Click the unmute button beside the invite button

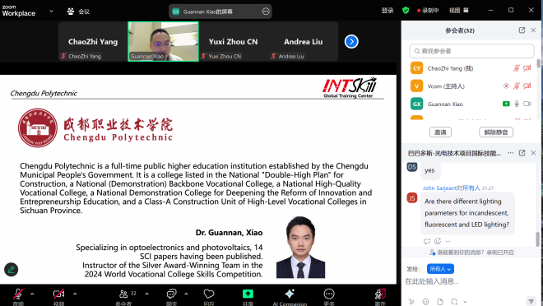pyautogui.click(x=496, y=132)
